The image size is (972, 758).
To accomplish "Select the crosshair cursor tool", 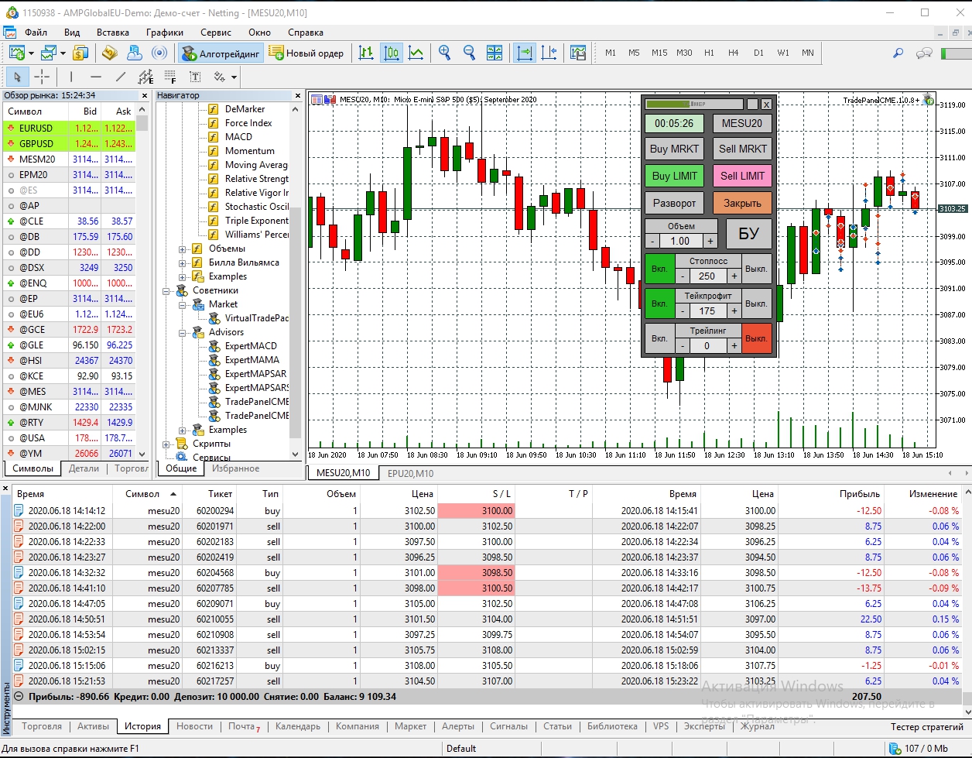I will 43,77.
